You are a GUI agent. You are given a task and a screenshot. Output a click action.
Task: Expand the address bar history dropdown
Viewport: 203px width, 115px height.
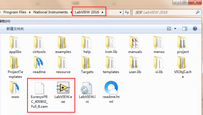tap(120, 12)
